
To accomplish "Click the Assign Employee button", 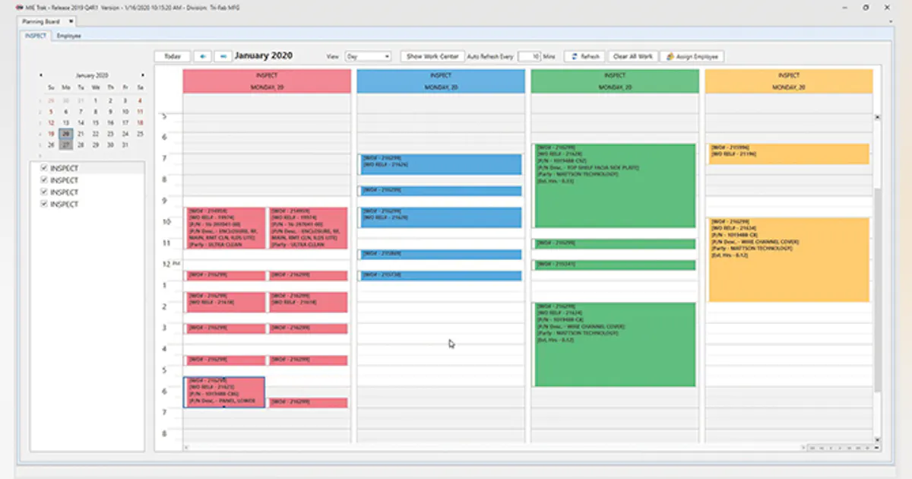I will click(x=692, y=56).
